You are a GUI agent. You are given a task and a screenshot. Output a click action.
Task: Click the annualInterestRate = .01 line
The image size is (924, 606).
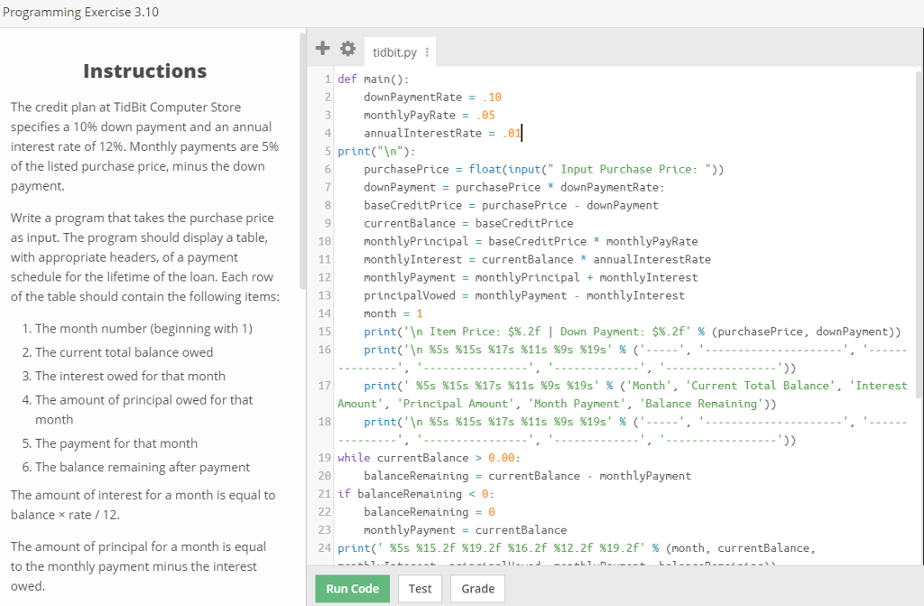pos(442,134)
